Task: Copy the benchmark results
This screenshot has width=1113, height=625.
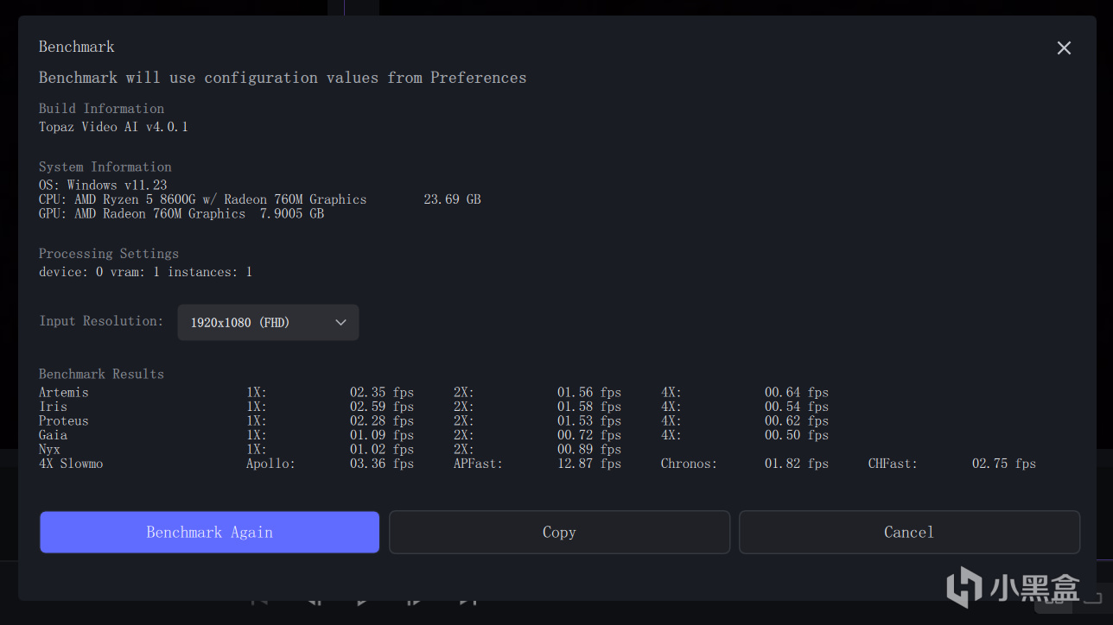Action: tap(559, 532)
